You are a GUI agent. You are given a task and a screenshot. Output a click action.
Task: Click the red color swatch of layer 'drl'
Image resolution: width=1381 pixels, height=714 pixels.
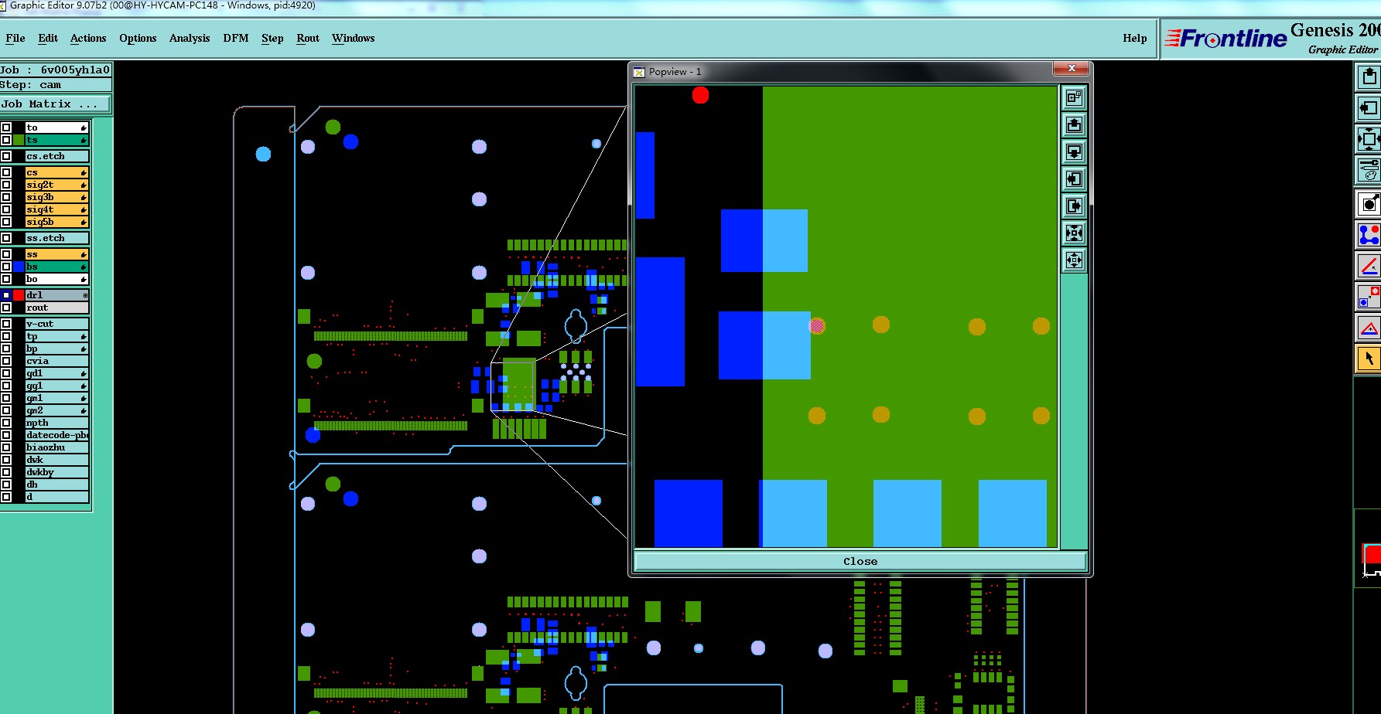point(19,295)
